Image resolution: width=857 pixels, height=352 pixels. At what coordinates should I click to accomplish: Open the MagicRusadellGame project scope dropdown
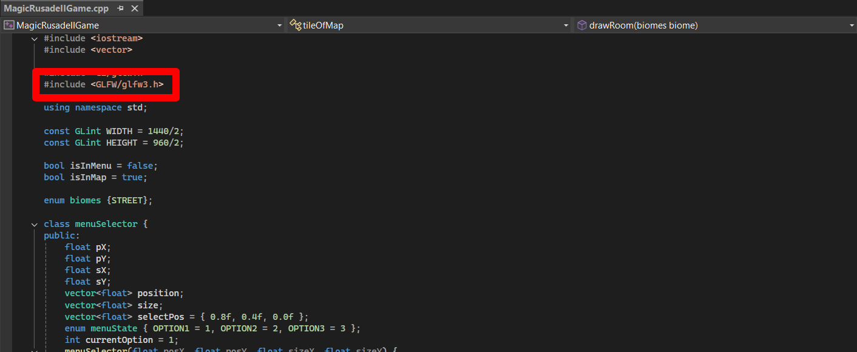(279, 25)
